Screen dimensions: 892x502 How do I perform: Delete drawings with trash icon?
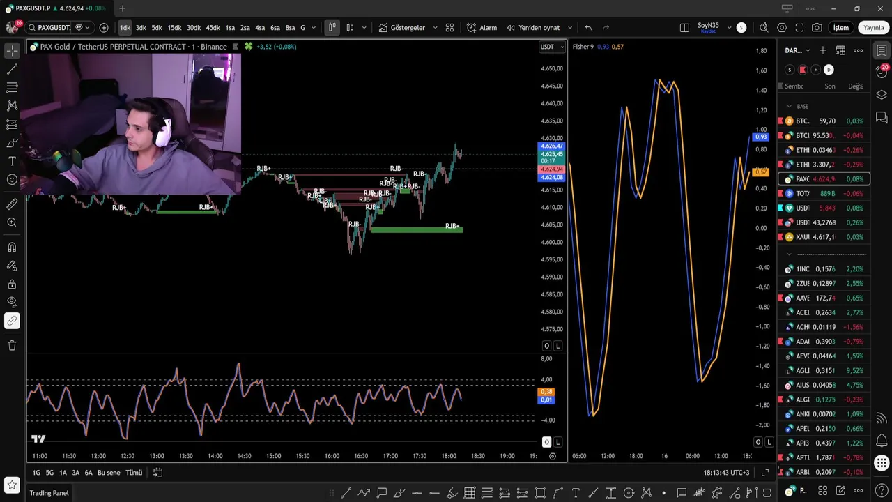click(12, 345)
